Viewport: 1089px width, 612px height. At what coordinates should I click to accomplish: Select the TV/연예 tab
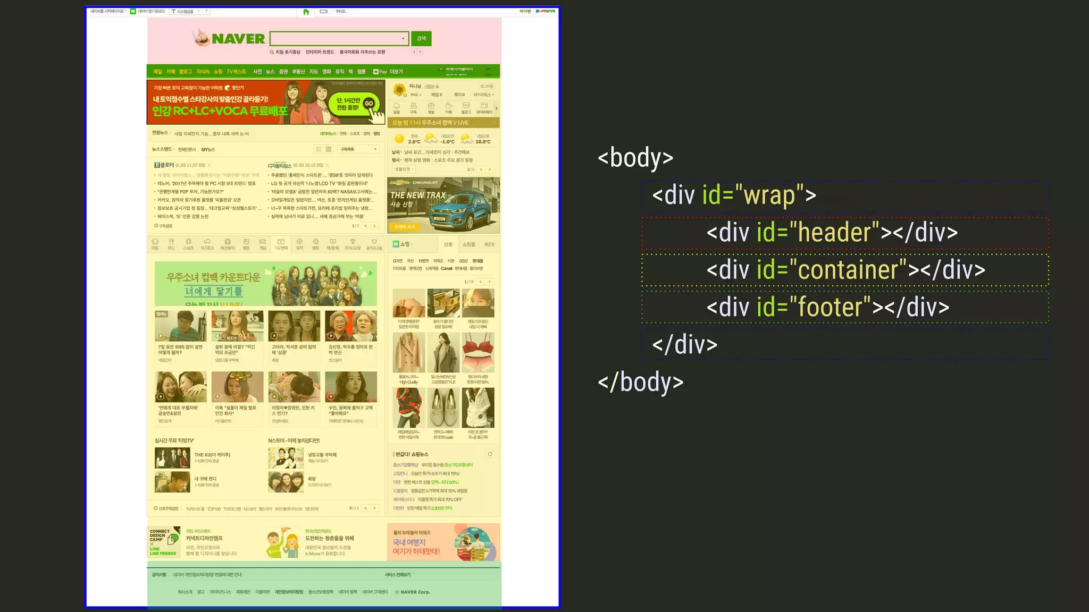(281, 244)
